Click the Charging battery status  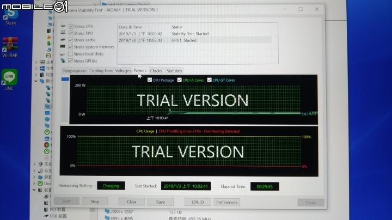[111, 186]
